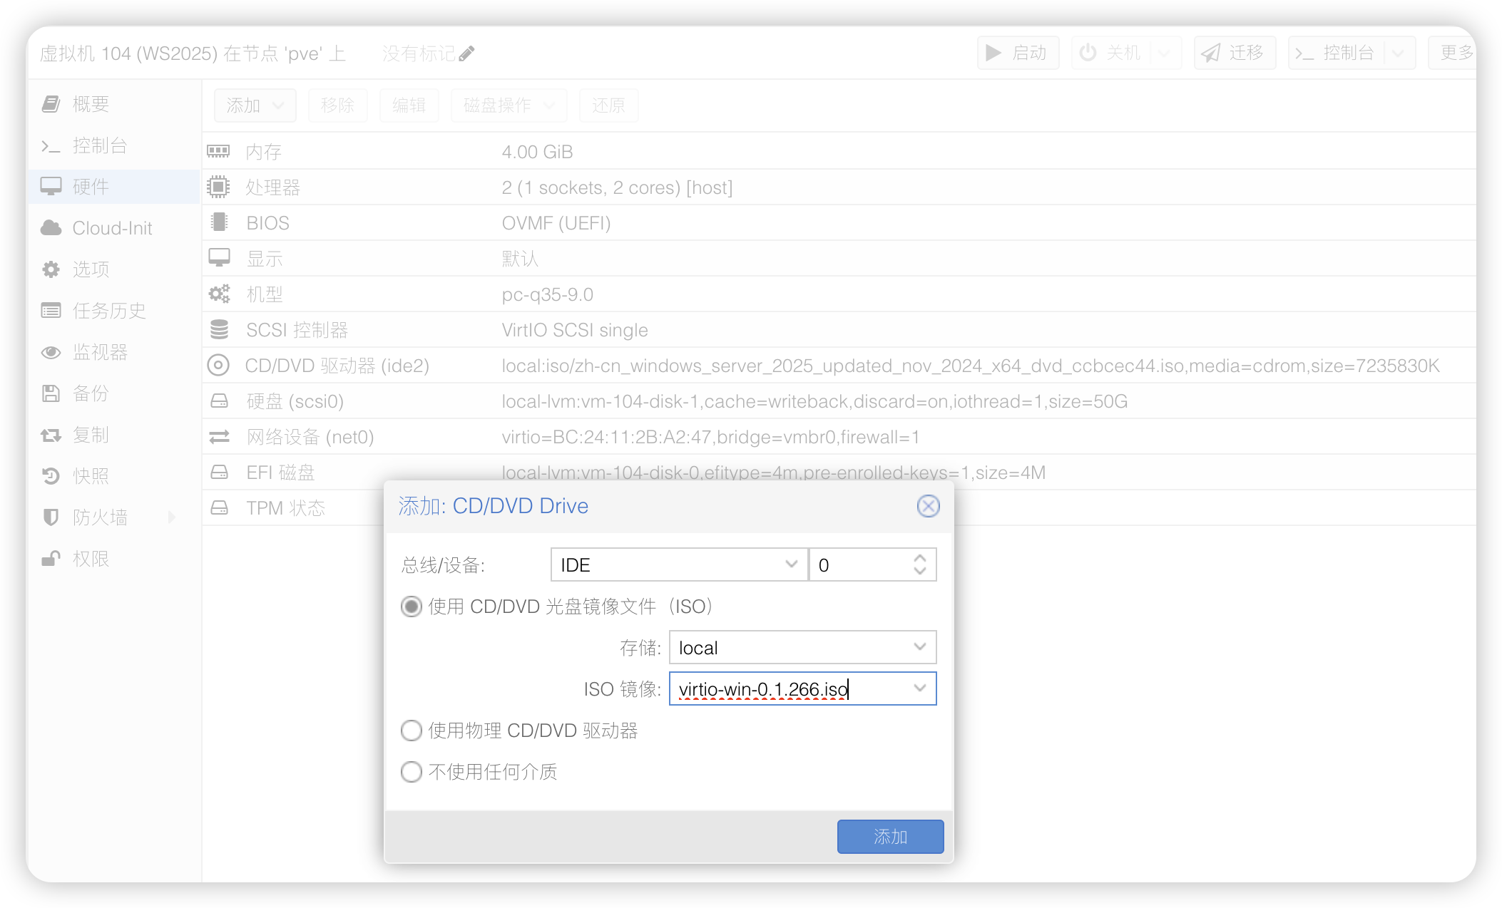Open the 监视器 eye icon
1502x908 pixels.
51,352
